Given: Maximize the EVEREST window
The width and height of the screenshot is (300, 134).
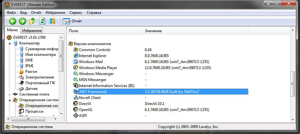Looking at the screenshot, I should pos(277,3).
